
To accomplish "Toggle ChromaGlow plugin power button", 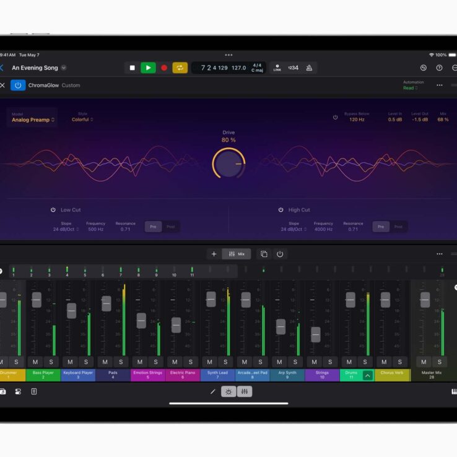I will (18, 85).
